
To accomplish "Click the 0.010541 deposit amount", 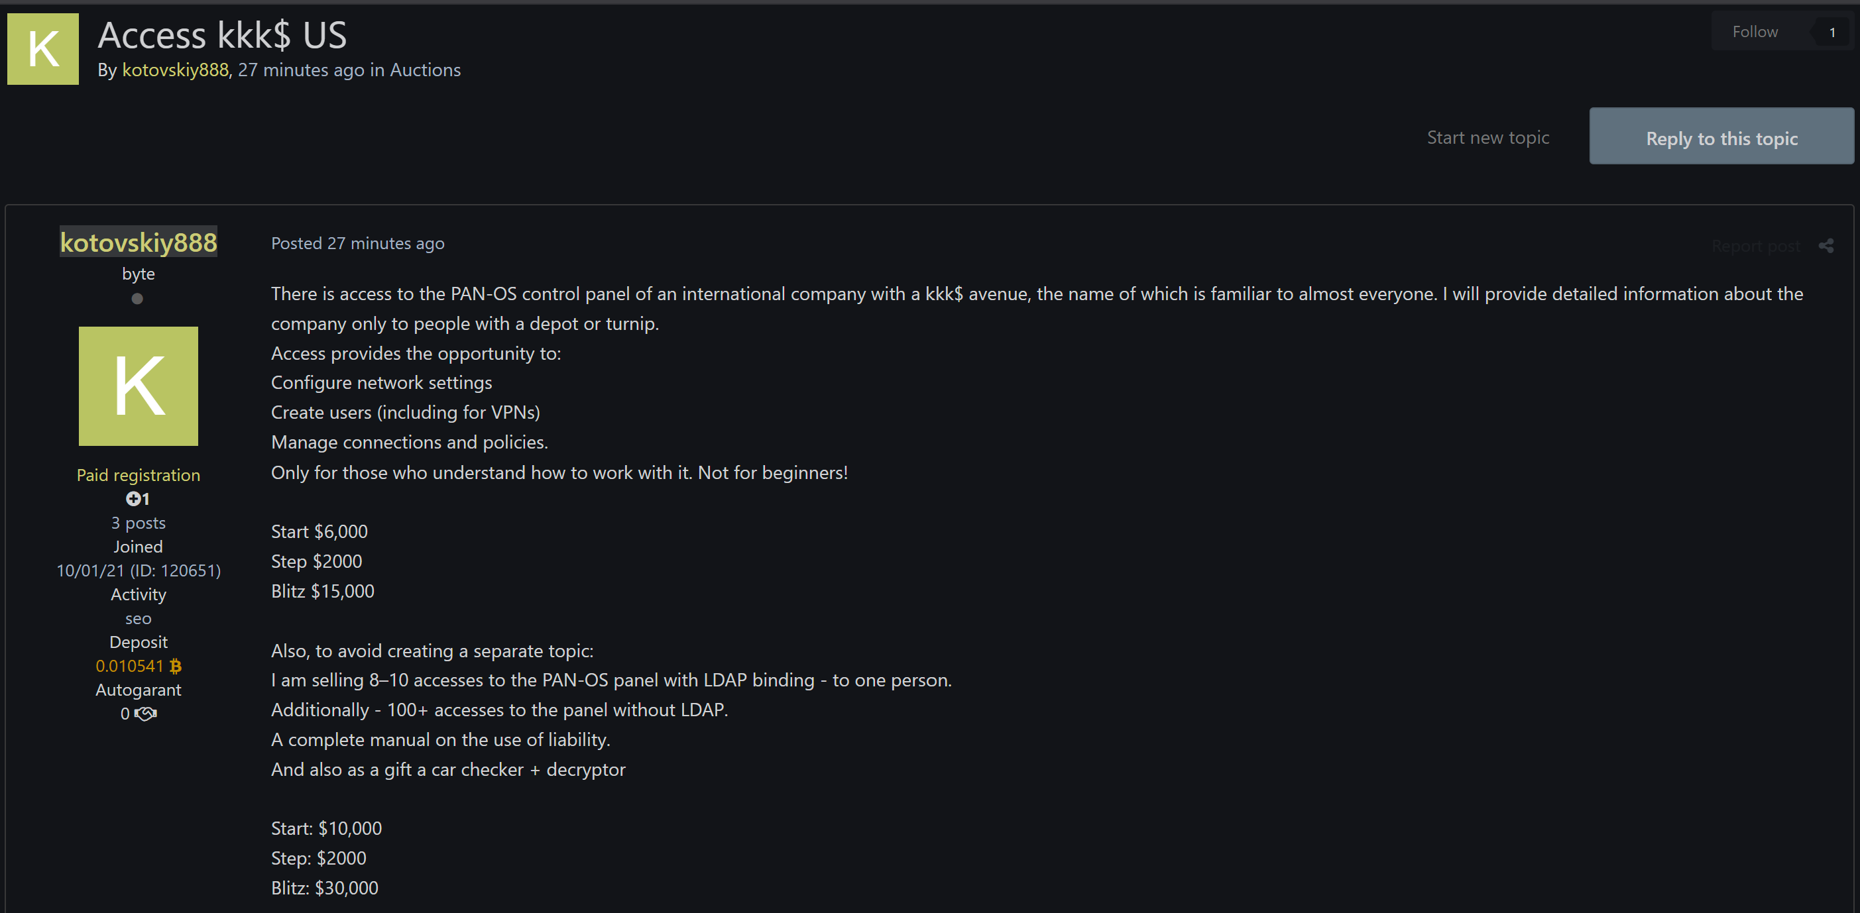I will 129,666.
